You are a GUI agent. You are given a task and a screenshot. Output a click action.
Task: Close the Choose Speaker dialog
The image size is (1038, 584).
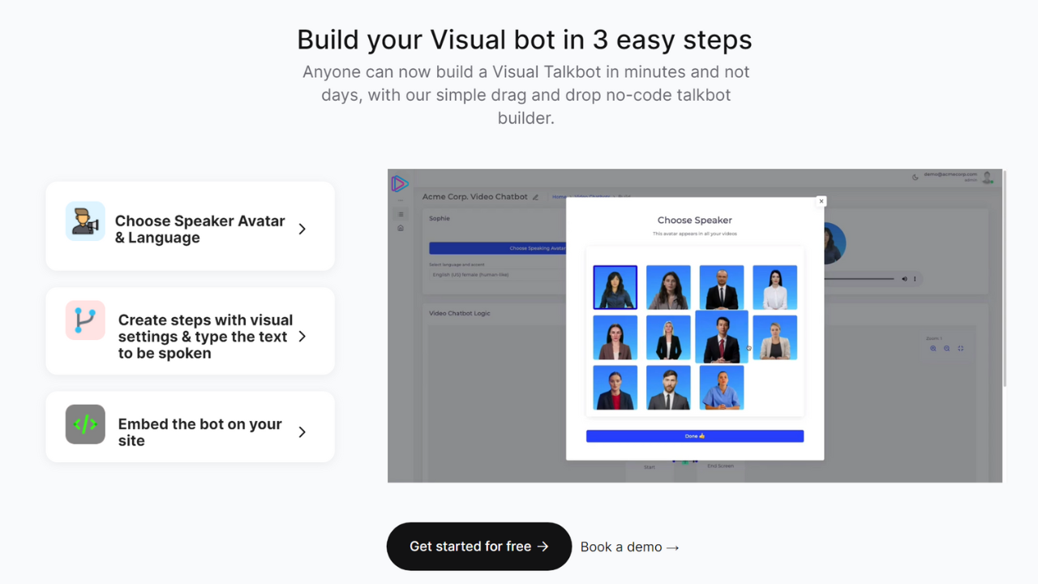pyautogui.click(x=821, y=201)
